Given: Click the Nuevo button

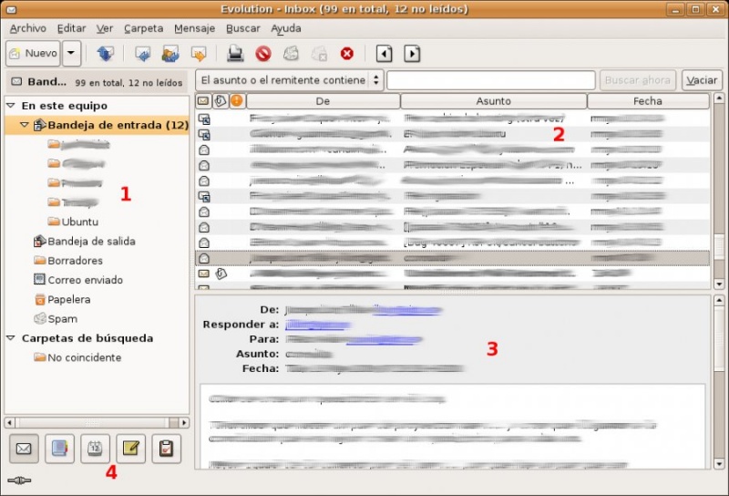Looking at the screenshot, I should (33, 54).
